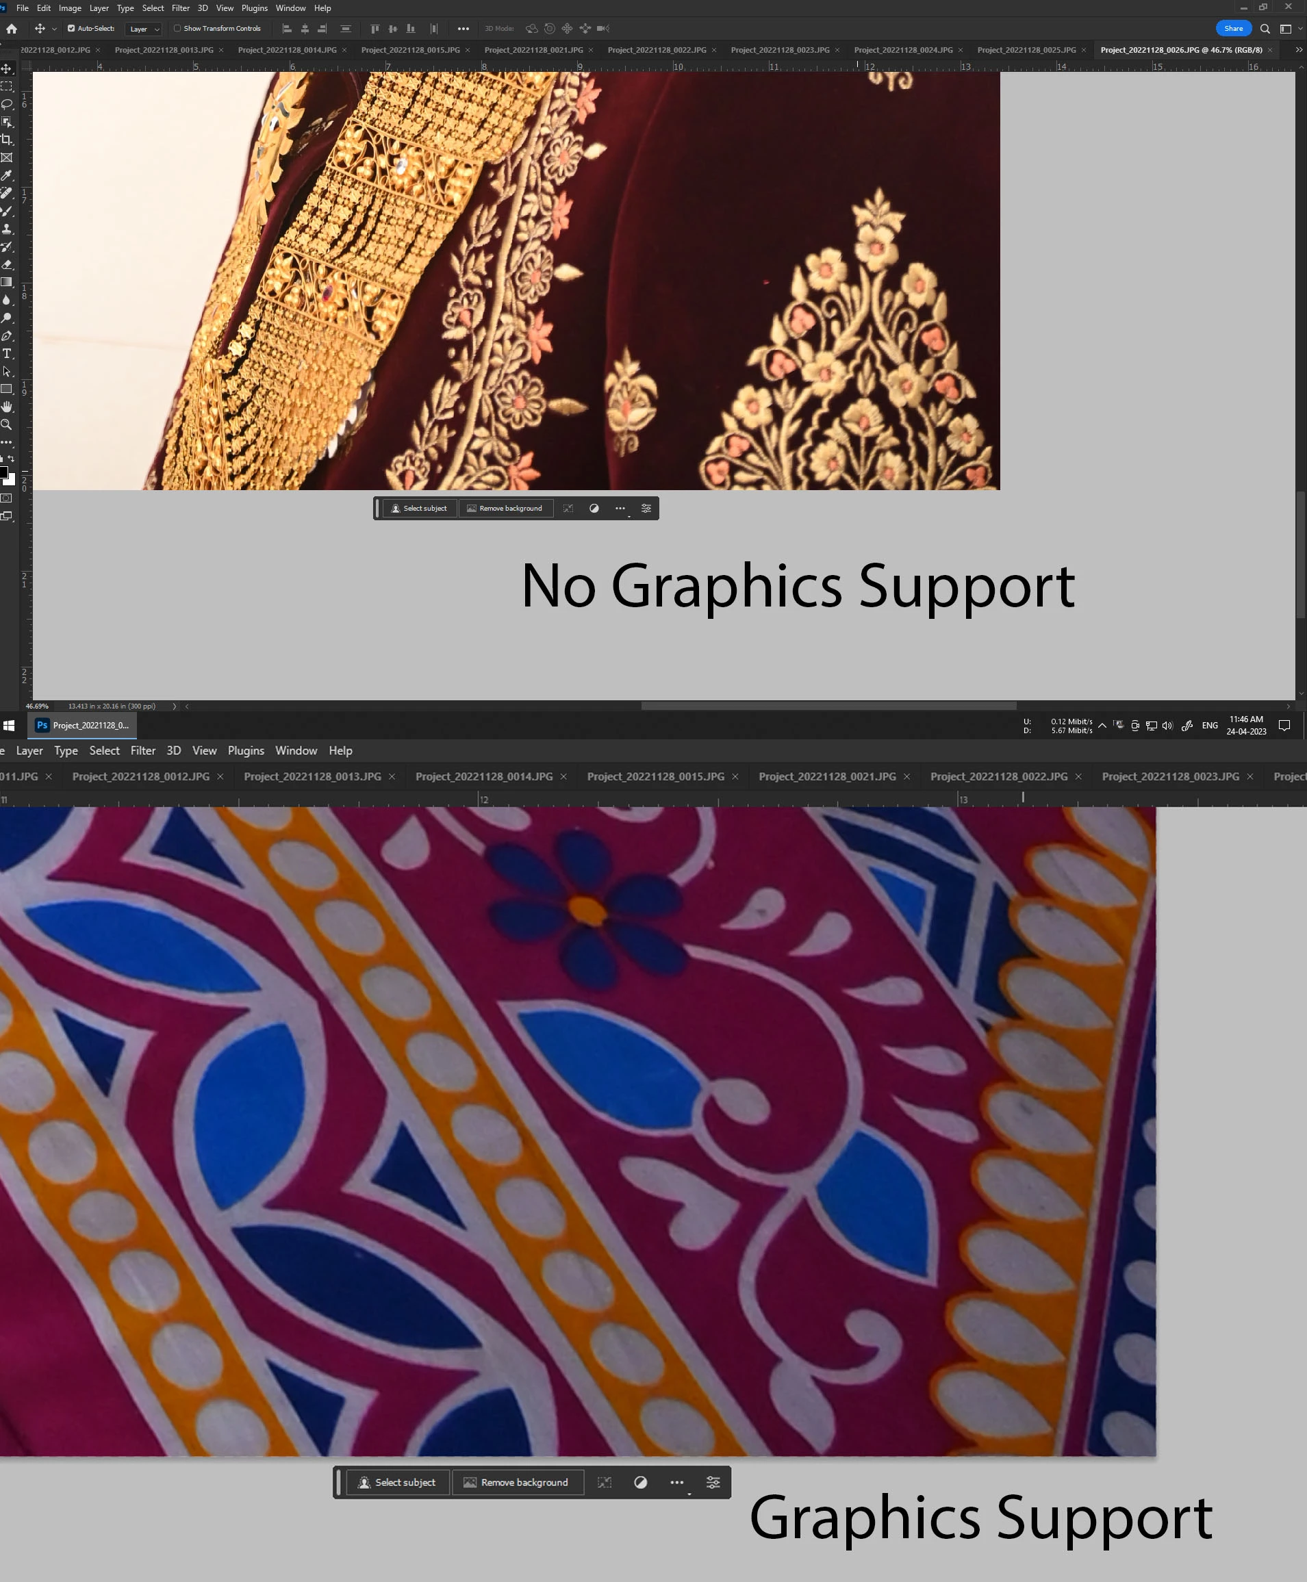
Task: Open the Windows Start button
Action: pyautogui.click(x=9, y=726)
